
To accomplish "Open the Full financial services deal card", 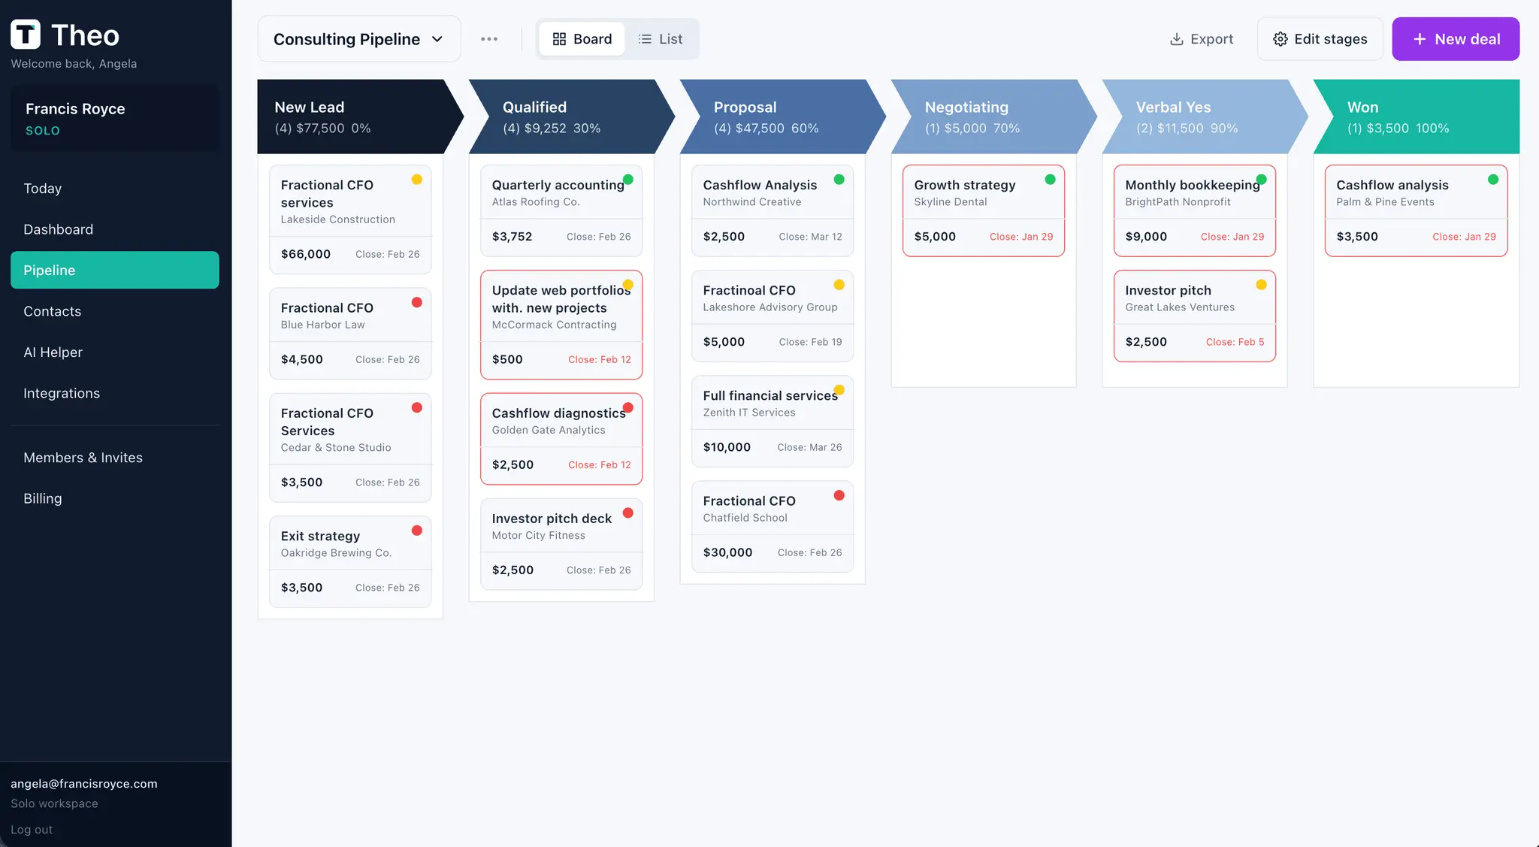I will coord(773,421).
